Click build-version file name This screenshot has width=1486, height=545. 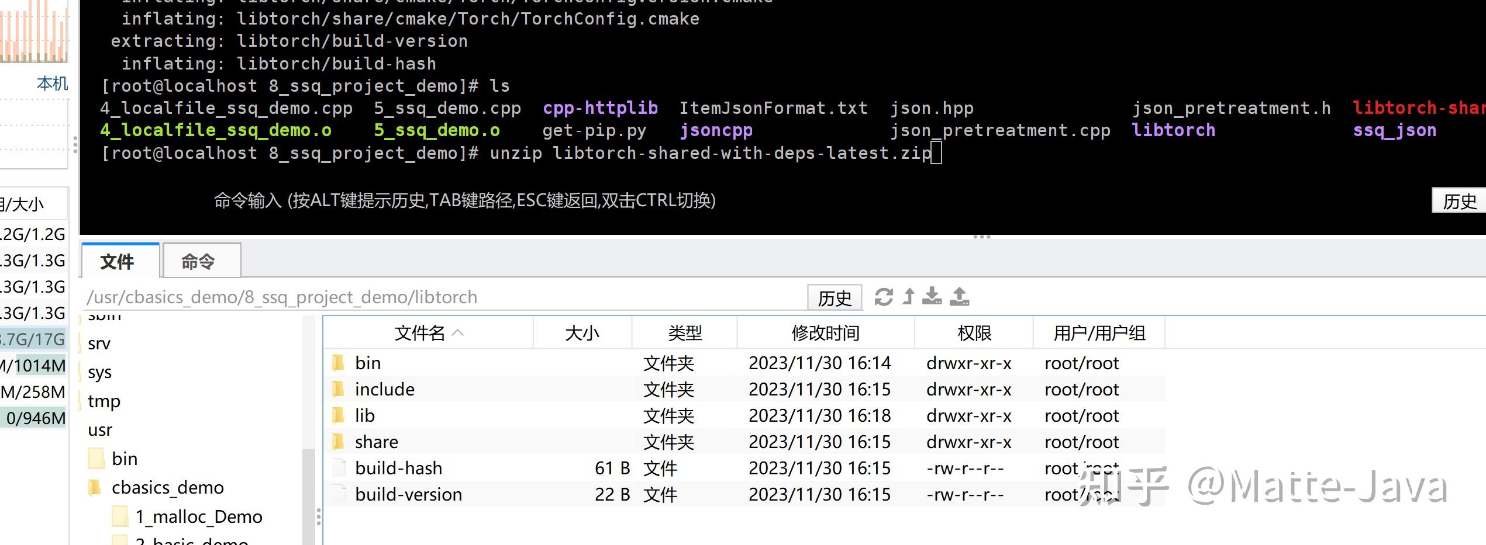pos(408,494)
